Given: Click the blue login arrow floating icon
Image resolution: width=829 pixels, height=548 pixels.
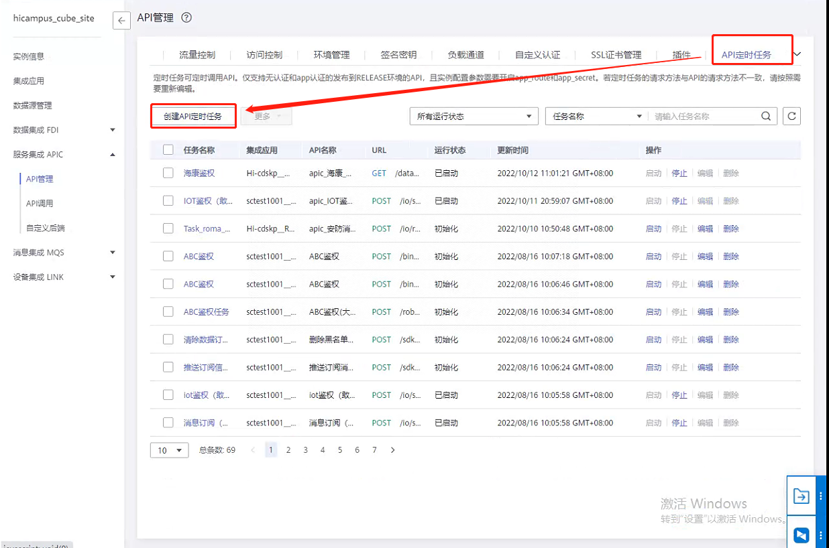Looking at the screenshot, I should (801, 496).
